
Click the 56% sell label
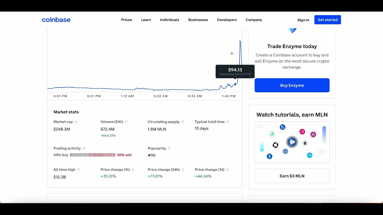[124, 155]
